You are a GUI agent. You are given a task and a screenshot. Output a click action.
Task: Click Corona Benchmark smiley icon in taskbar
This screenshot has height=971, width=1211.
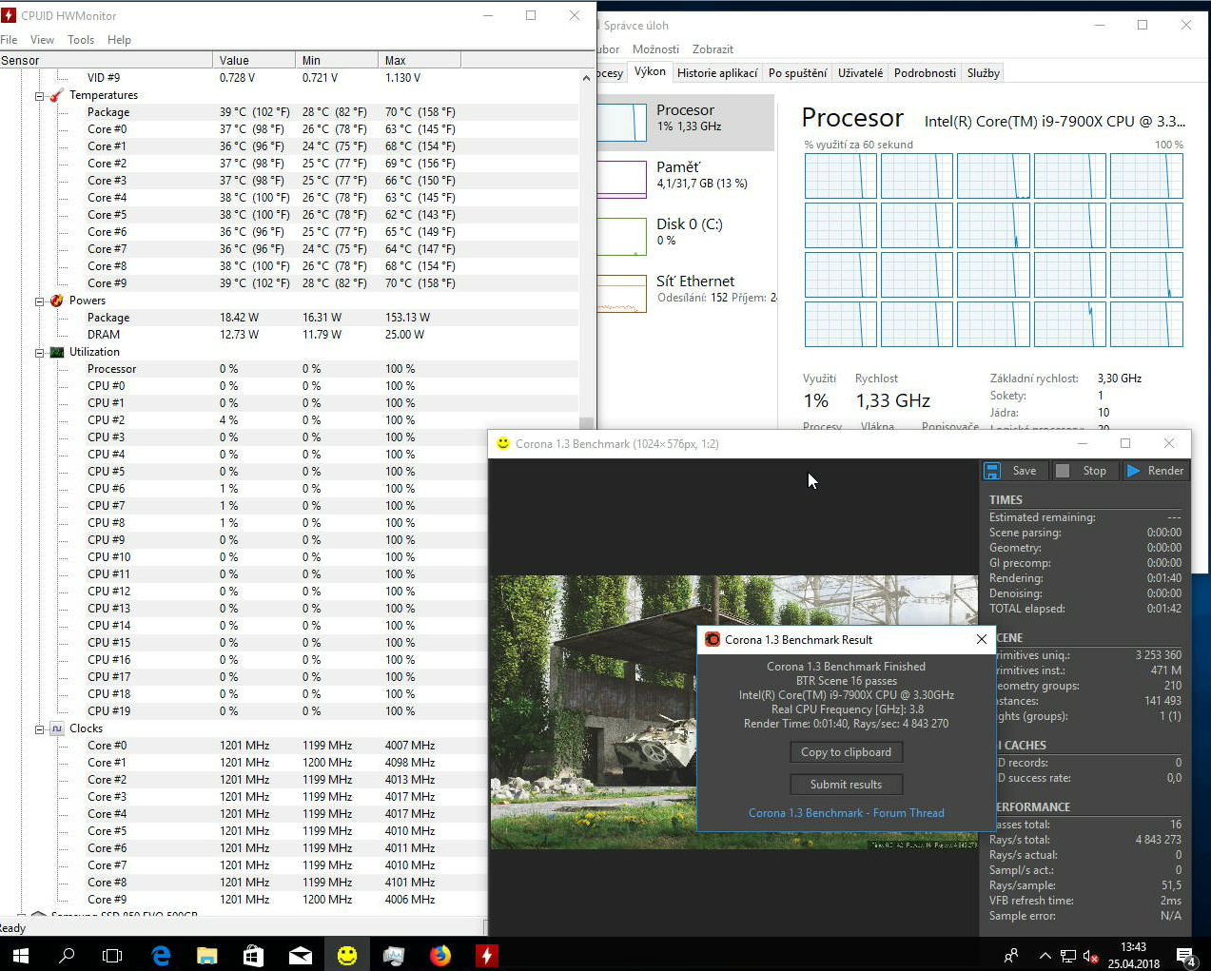tap(347, 955)
